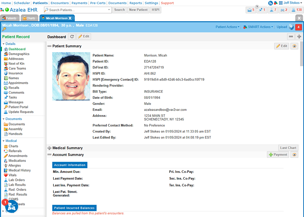Open the SMART Actions dropdown
This screenshot has height=217, width=304.
coord(258,27)
